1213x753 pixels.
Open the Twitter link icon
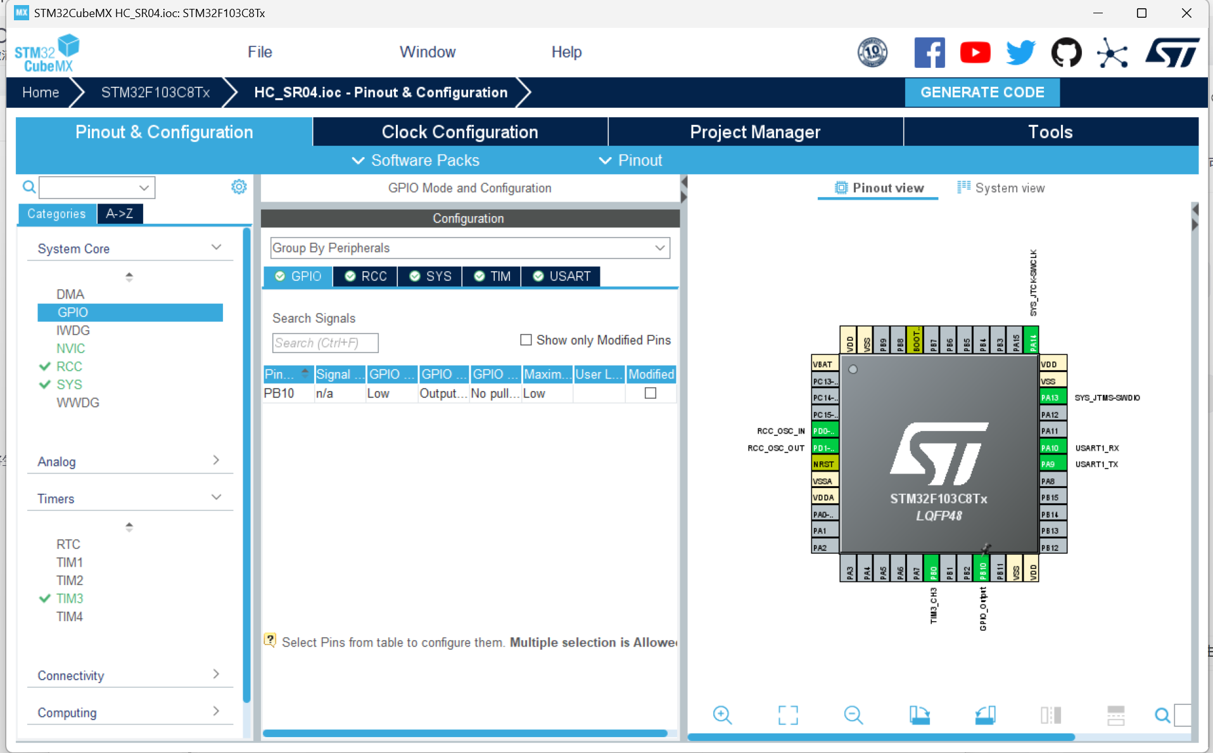pyautogui.click(x=1020, y=53)
